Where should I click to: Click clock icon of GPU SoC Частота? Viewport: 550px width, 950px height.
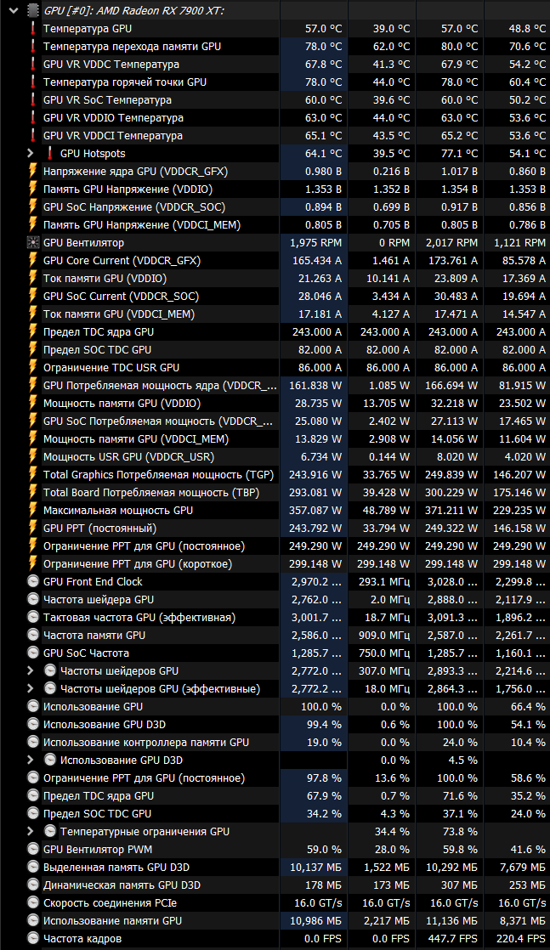(33, 653)
